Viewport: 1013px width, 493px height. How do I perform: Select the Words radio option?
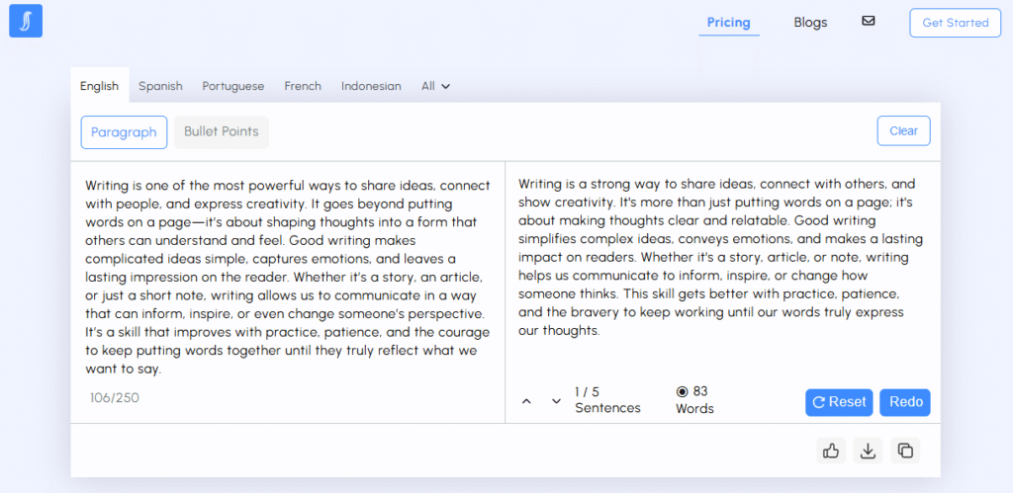coord(683,391)
